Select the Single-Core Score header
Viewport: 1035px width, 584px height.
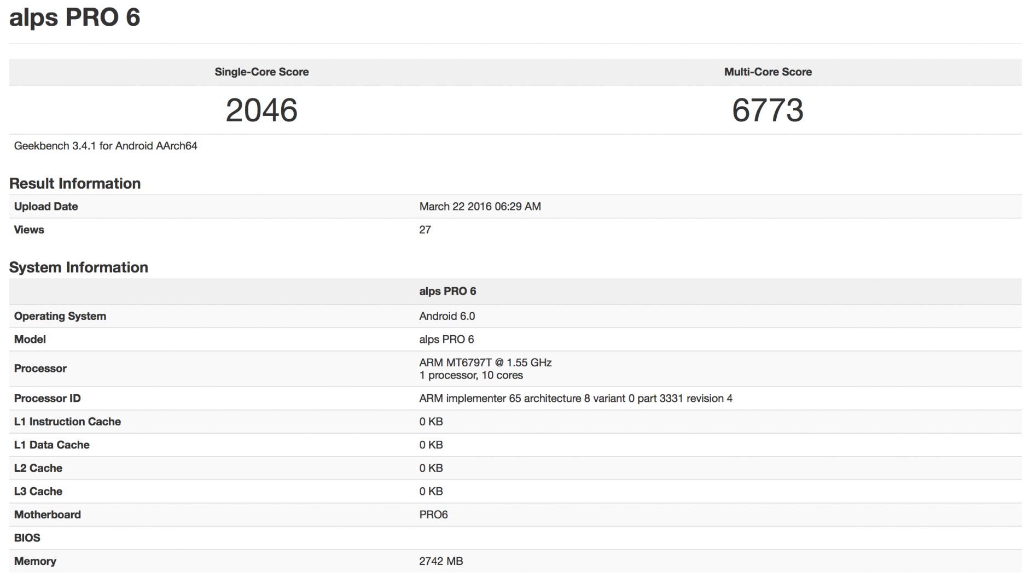(261, 72)
